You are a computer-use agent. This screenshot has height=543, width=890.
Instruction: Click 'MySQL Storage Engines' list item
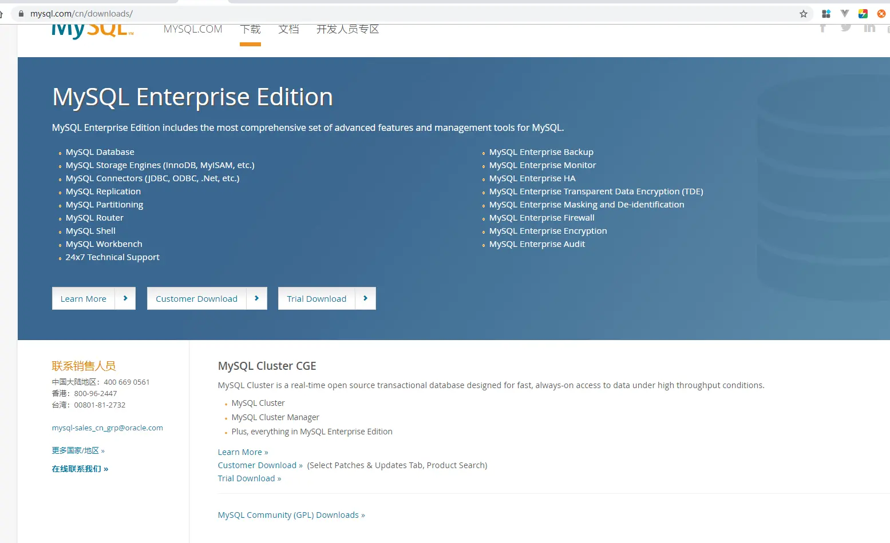click(160, 165)
